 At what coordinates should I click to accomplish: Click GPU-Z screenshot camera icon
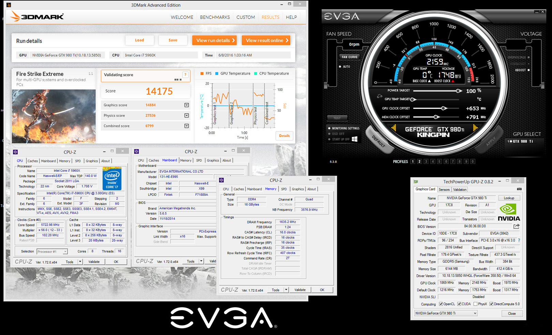[519, 189]
